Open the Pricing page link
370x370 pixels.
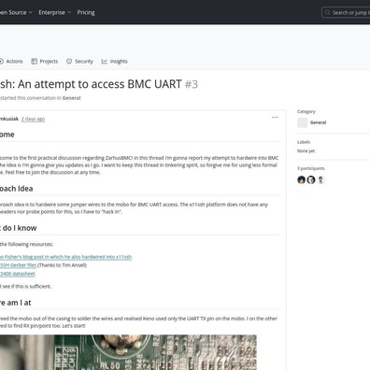[86, 12]
